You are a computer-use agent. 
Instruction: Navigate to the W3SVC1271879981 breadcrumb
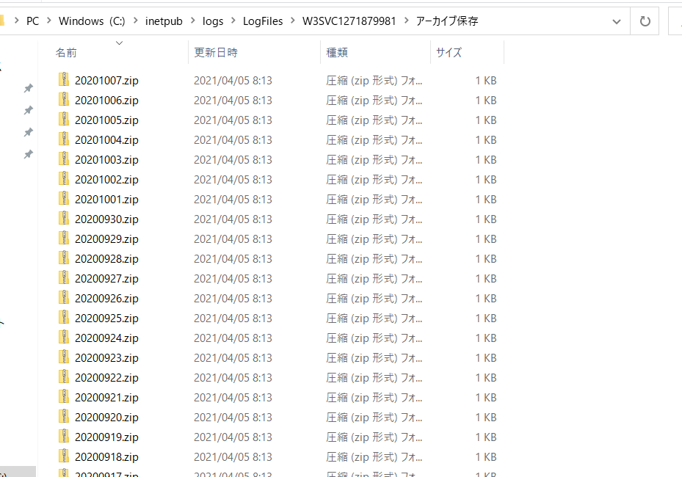[x=349, y=21]
